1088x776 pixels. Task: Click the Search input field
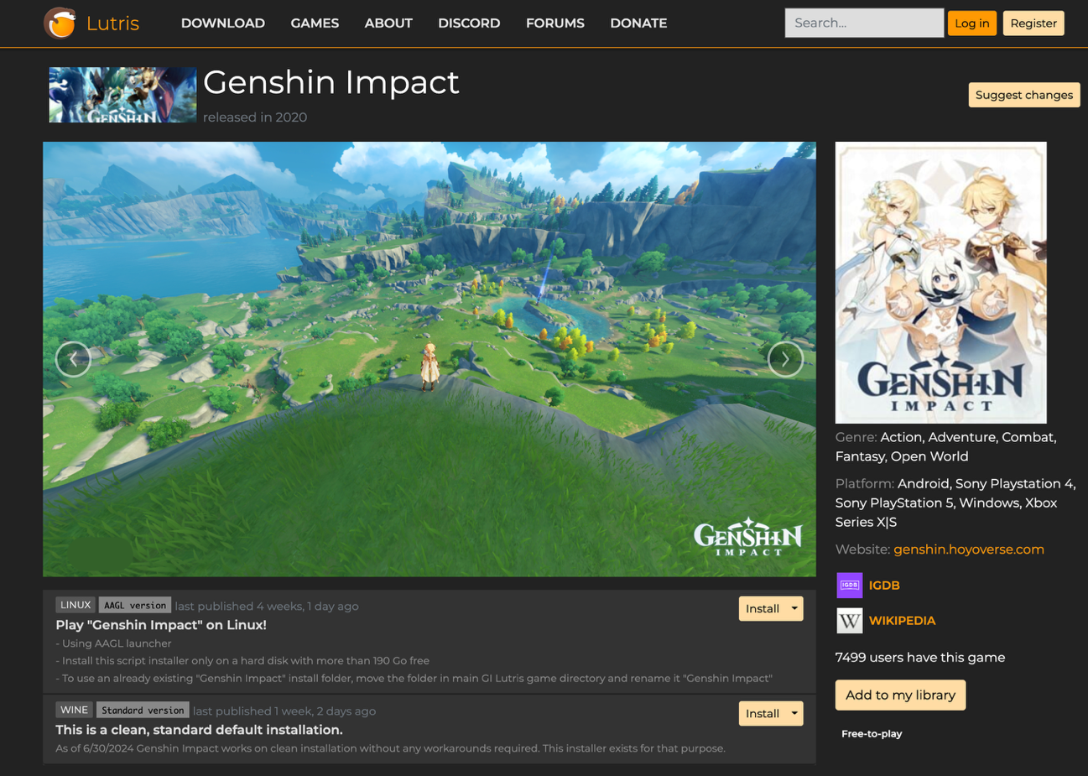coord(863,23)
